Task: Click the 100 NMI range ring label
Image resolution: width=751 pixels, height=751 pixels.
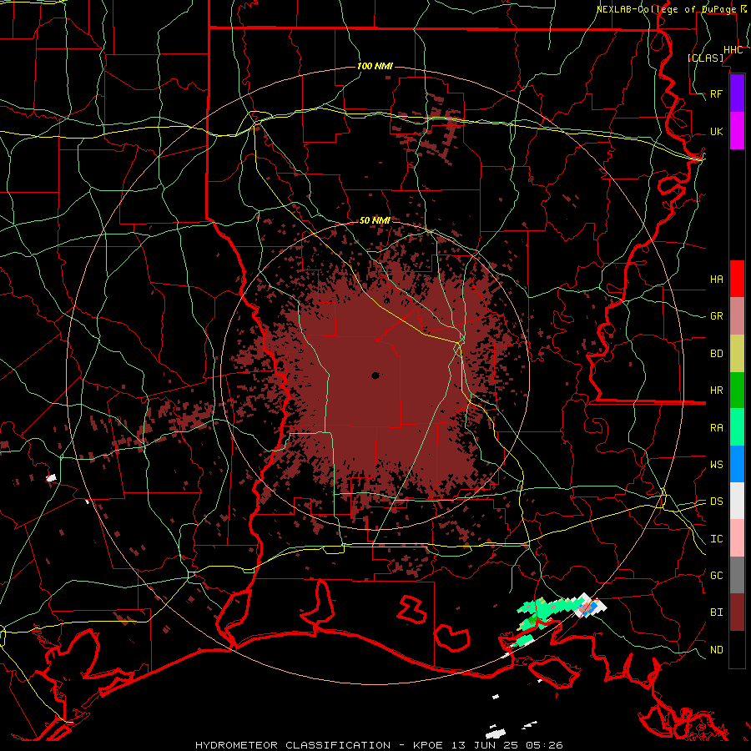Action: (x=375, y=66)
